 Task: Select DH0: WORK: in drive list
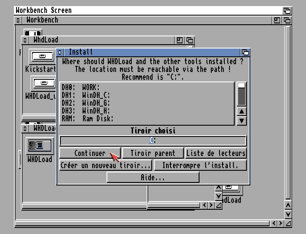coord(147,88)
